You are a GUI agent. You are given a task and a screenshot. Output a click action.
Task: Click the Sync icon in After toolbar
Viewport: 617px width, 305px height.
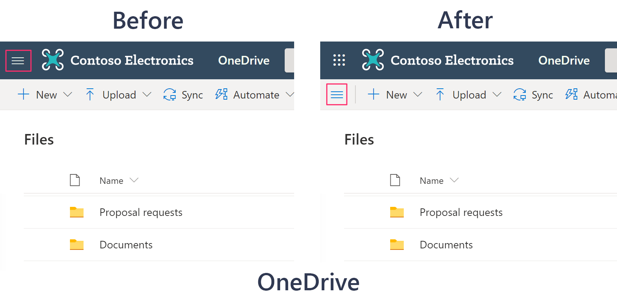tap(520, 94)
